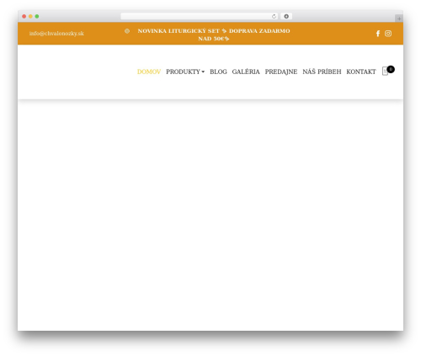Image resolution: width=421 pixels, height=356 pixels.
Task: Close the browser window with red button
Action: 24,16
